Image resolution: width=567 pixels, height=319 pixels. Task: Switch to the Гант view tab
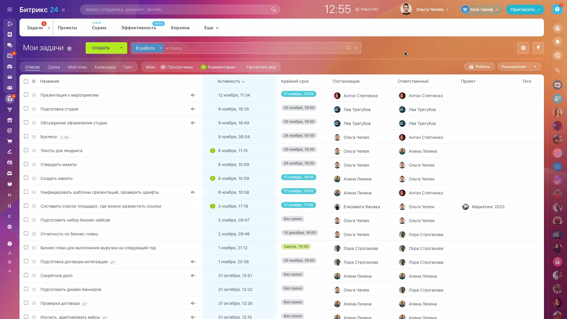pyautogui.click(x=128, y=67)
